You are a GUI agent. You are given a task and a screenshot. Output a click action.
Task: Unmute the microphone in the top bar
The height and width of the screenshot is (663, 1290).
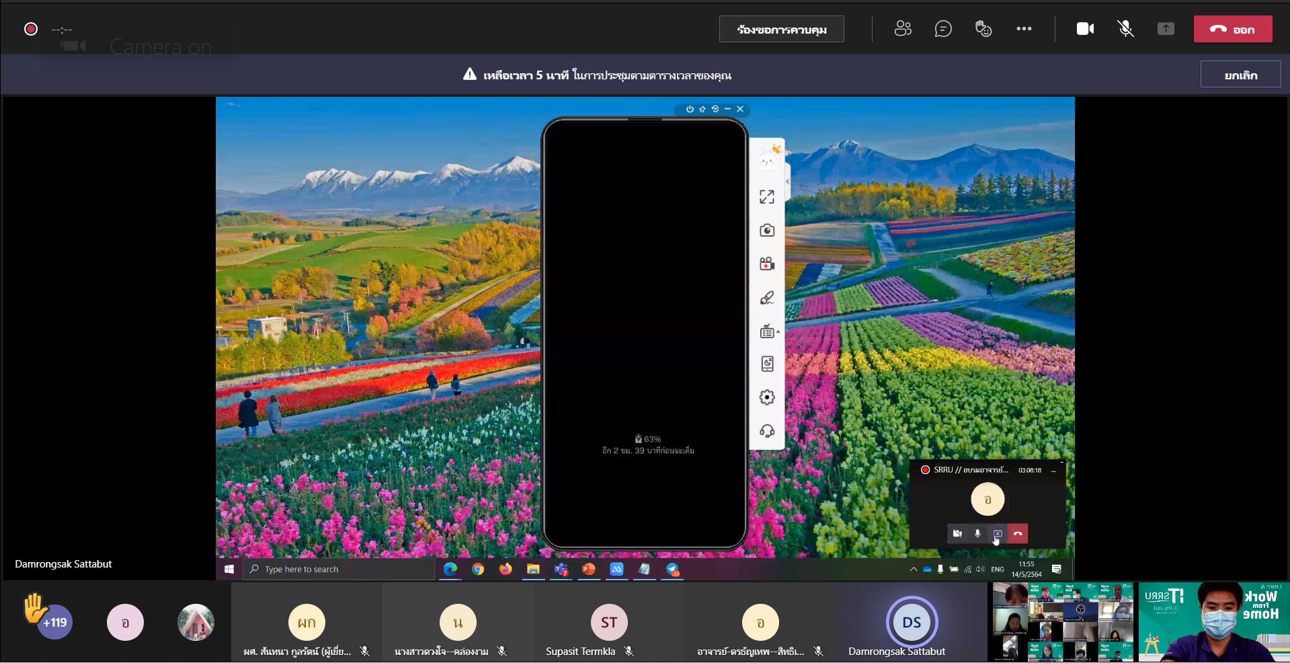click(x=1125, y=29)
